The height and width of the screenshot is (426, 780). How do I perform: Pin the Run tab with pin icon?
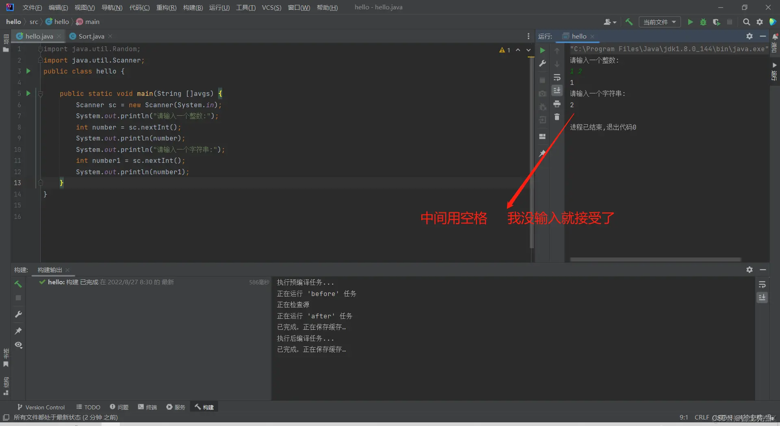(x=542, y=153)
